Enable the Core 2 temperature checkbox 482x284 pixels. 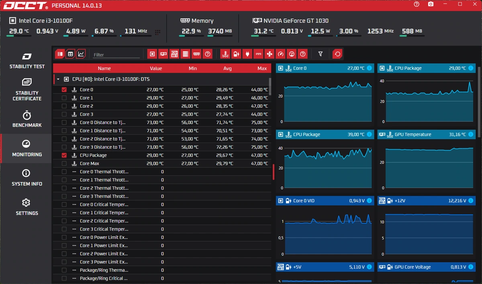pyautogui.click(x=64, y=106)
